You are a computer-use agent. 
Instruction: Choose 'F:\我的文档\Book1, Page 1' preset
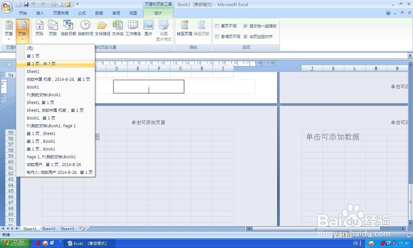[56, 126]
